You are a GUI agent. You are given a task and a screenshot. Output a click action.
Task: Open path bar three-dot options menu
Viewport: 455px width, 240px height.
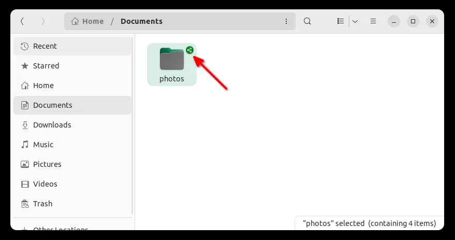click(286, 21)
